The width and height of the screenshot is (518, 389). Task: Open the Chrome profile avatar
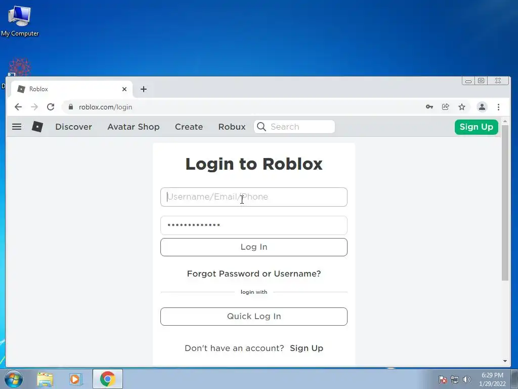click(x=482, y=107)
